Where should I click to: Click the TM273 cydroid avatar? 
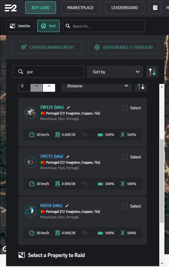(30, 162)
